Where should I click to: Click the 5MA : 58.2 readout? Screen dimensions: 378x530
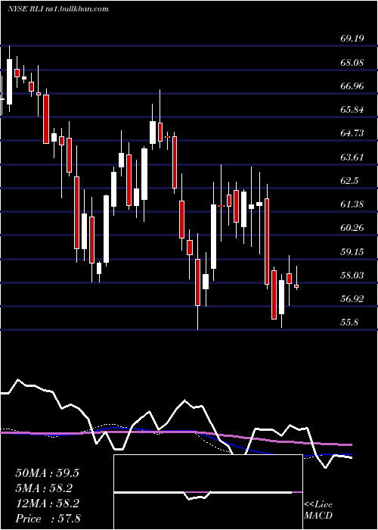[44, 488]
